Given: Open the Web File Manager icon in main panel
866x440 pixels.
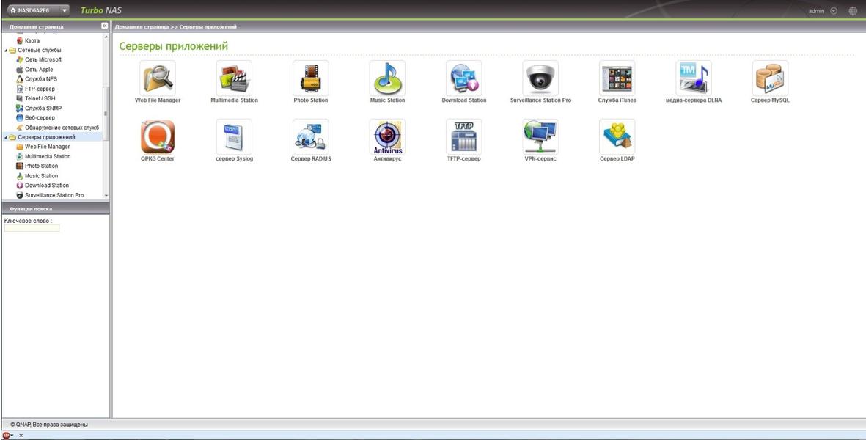Looking at the screenshot, I should [x=158, y=78].
